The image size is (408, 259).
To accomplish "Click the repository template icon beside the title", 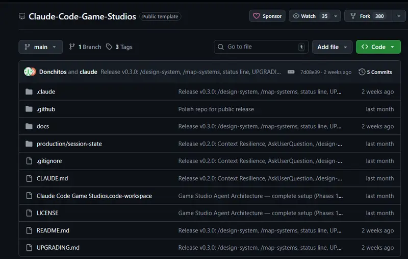I will click(22, 16).
